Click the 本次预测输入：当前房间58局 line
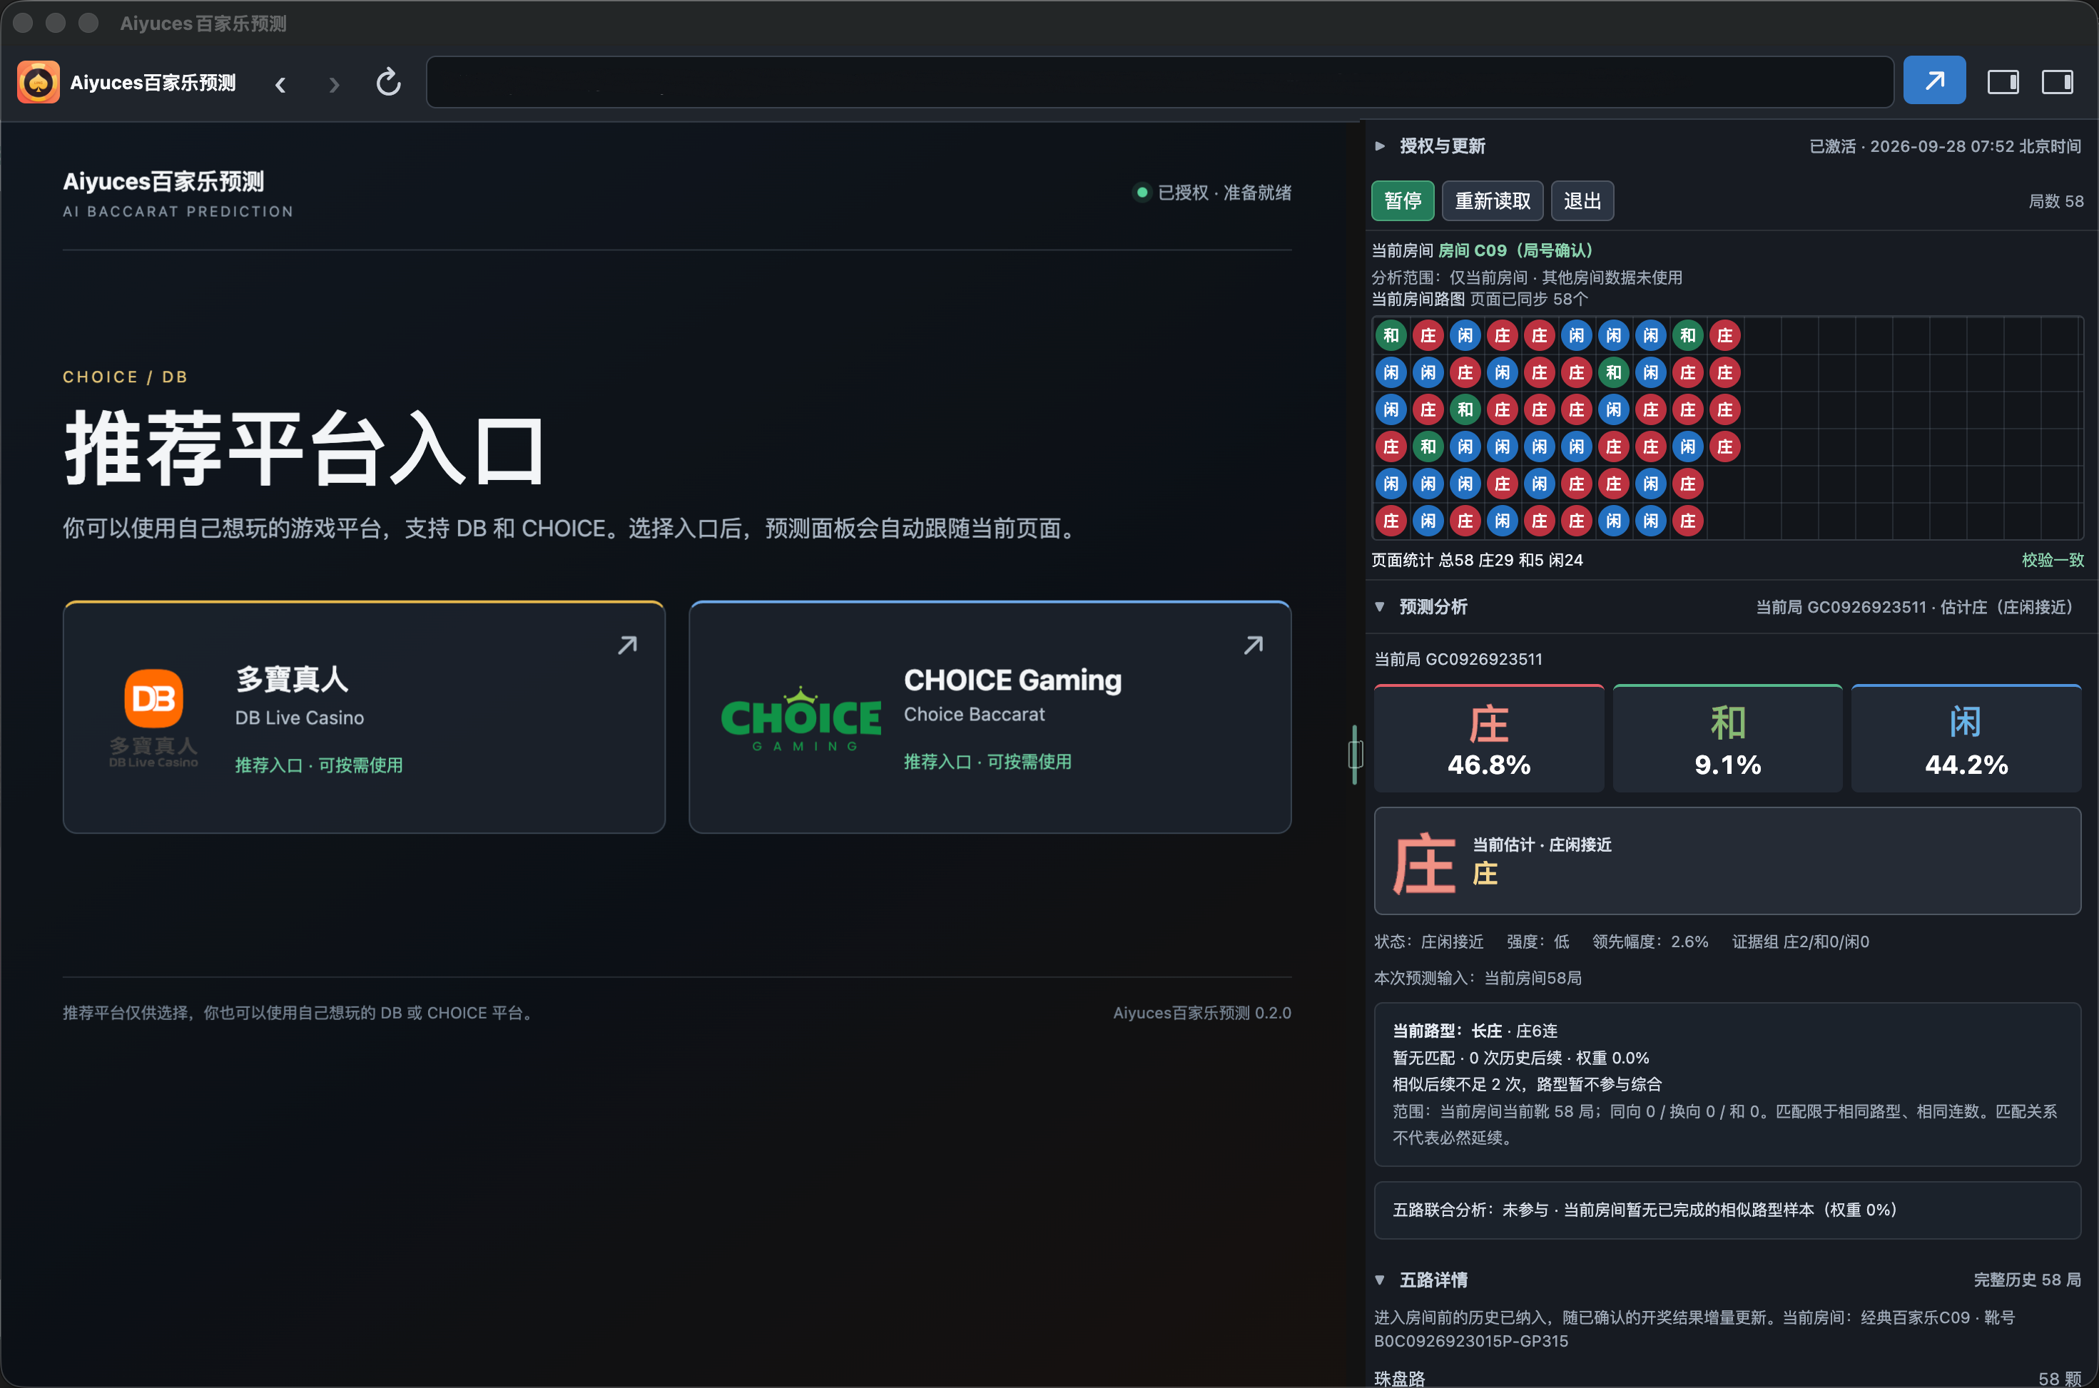The height and width of the screenshot is (1388, 2099). click(1478, 978)
